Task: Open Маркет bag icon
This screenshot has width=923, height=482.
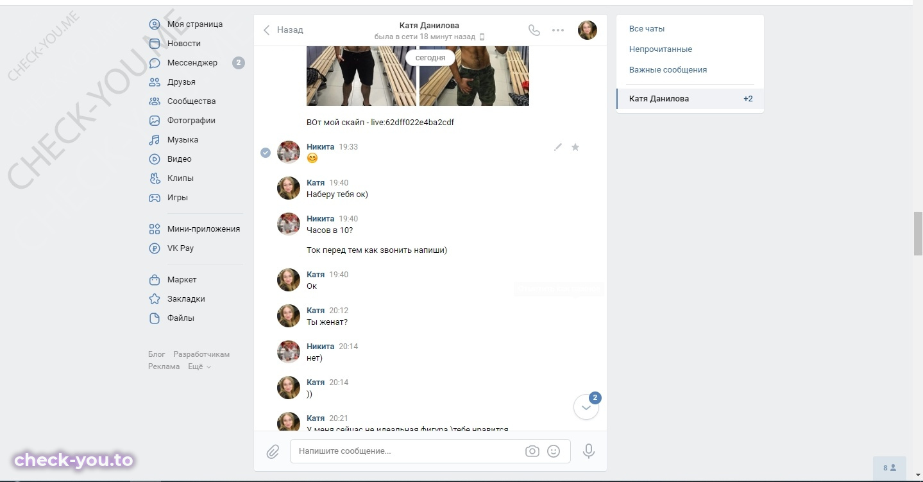Action: [155, 280]
